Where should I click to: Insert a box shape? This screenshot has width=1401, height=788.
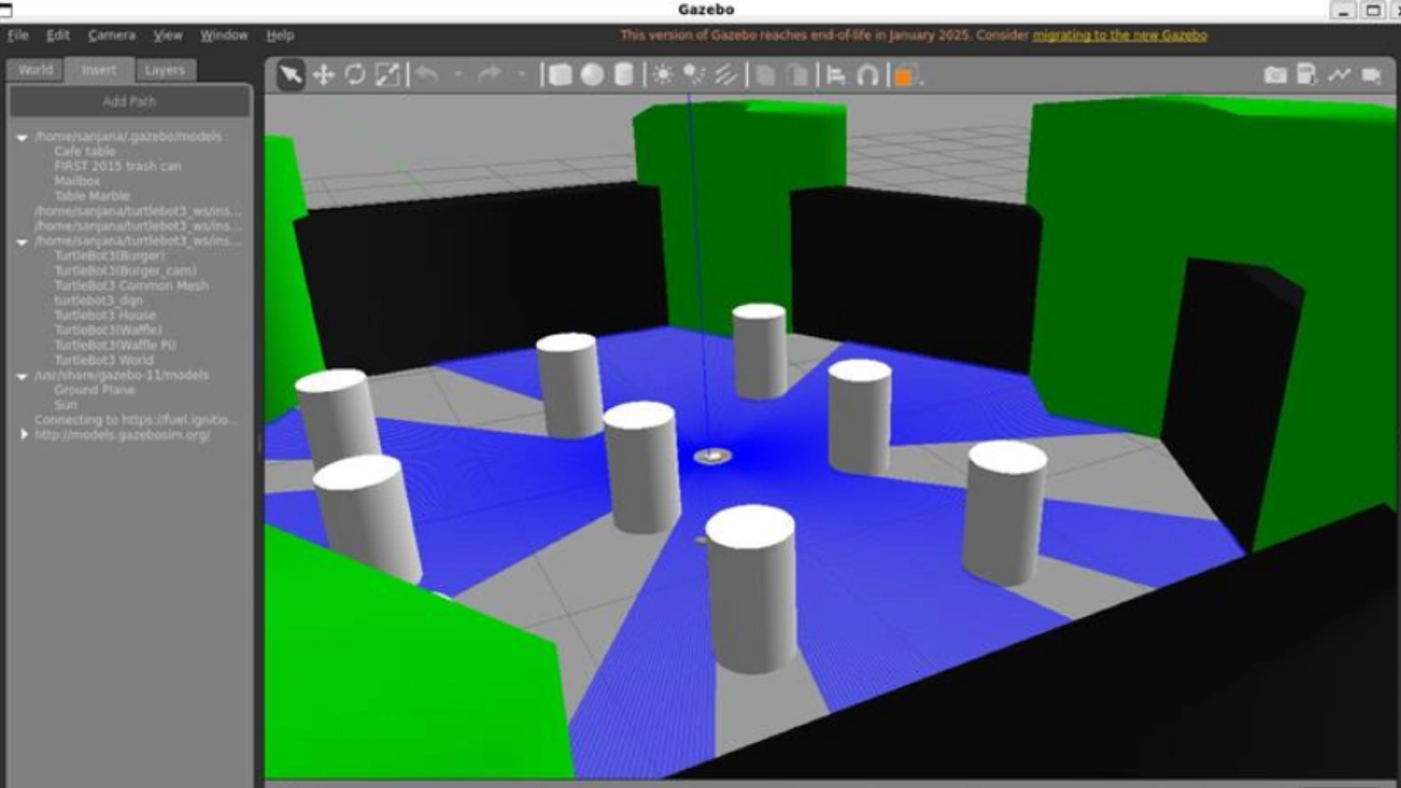coord(560,75)
